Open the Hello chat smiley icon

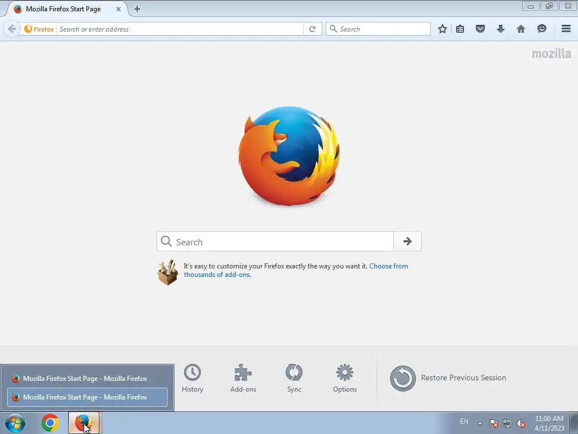click(541, 29)
